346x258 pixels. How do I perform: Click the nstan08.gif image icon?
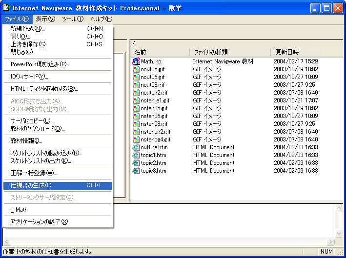coord(136,124)
